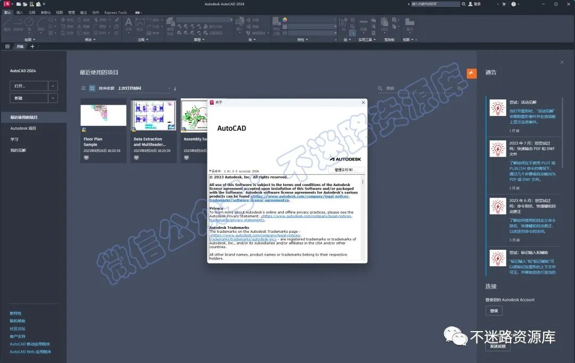Switch to the 参数化 ribbon tab
The width and height of the screenshot is (575, 363).
[45, 12]
